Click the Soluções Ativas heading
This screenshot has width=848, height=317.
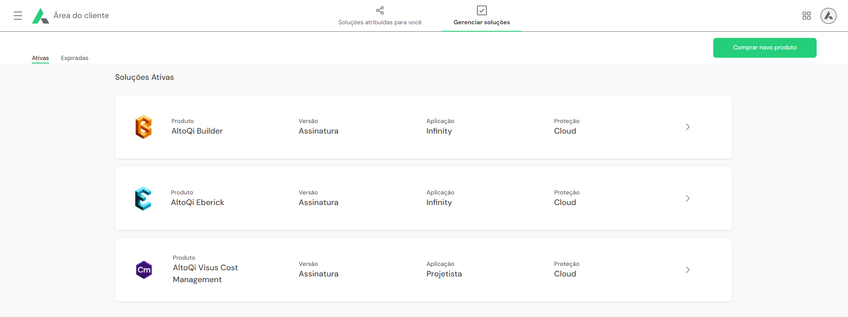click(x=145, y=77)
